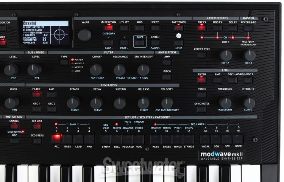Screen dimensions: 284x182
Task: Select step button 9 KEYS category
Action: 156,139
